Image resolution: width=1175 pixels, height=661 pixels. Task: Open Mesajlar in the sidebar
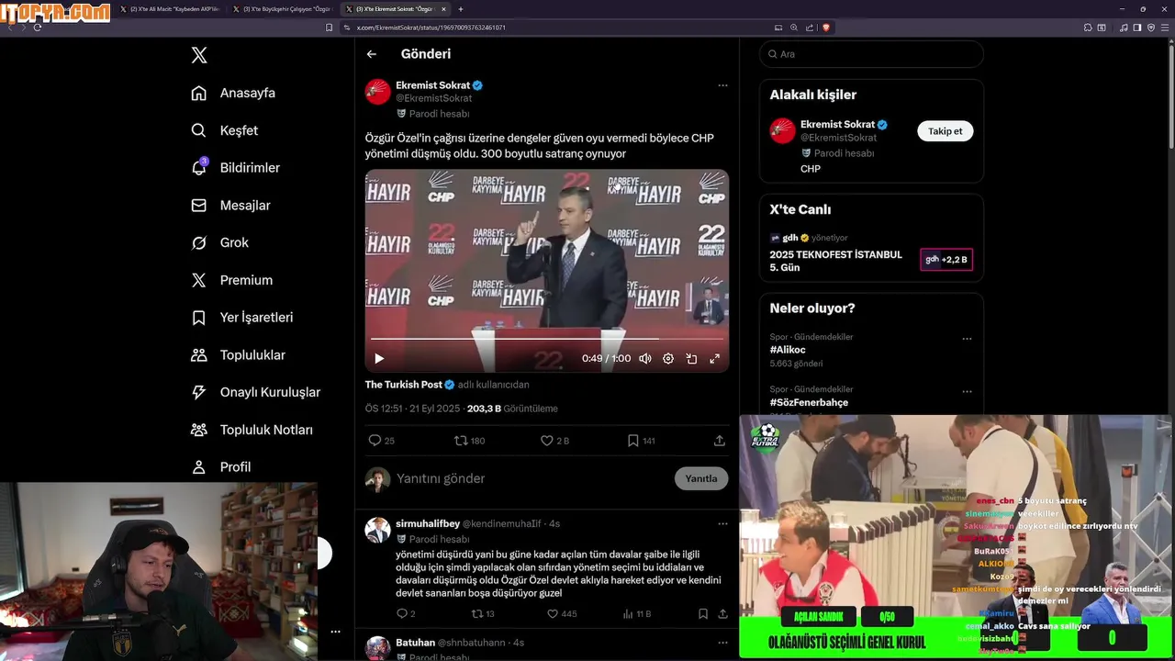(x=230, y=206)
